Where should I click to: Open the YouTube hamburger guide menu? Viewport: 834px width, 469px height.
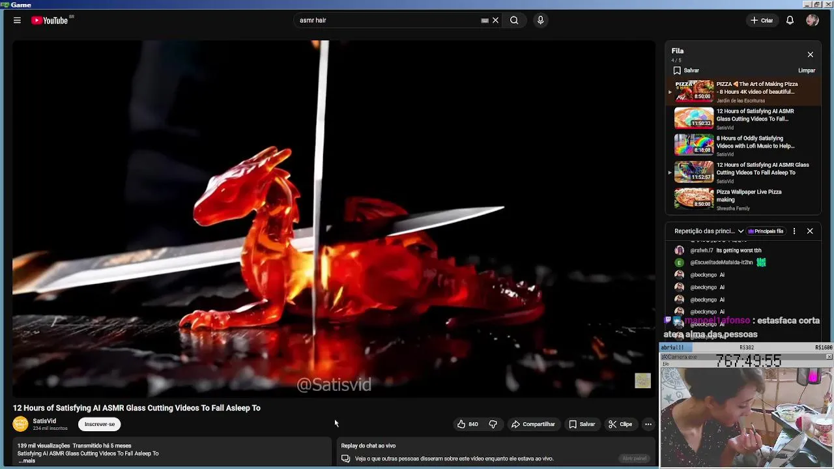(x=17, y=20)
